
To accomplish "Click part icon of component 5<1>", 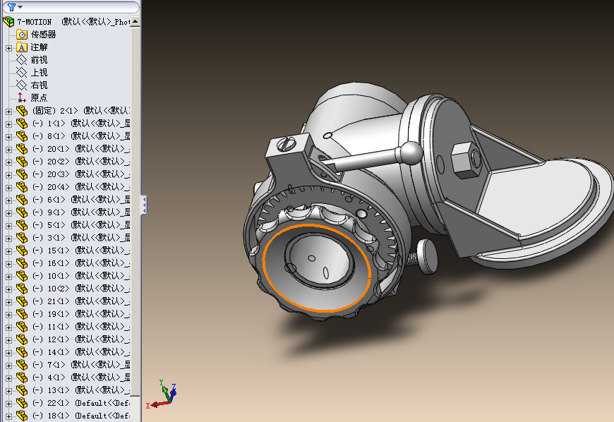I will tap(22, 225).
